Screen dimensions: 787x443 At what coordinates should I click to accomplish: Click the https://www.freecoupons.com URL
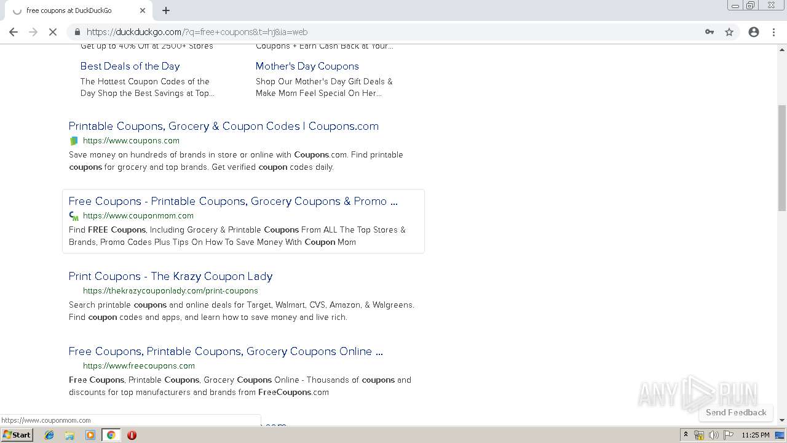139,365
